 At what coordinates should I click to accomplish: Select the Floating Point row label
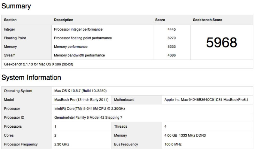[15, 38]
